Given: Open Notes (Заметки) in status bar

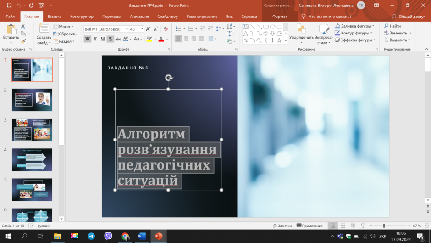Looking at the screenshot, I should (x=282, y=226).
